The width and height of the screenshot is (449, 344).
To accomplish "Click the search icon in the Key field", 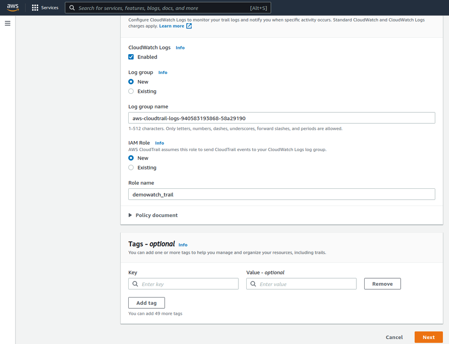I will [135, 284].
